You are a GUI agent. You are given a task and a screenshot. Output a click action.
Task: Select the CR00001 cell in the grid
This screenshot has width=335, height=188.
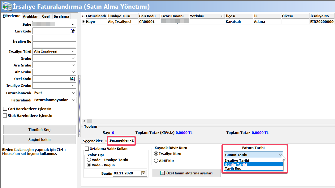point(149,22)
